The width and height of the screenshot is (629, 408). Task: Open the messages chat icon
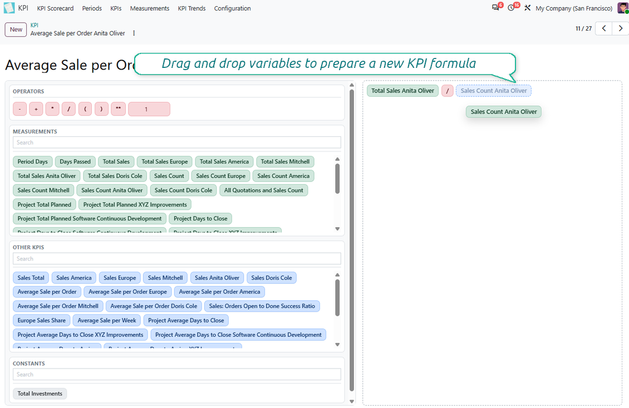point(496,8)
